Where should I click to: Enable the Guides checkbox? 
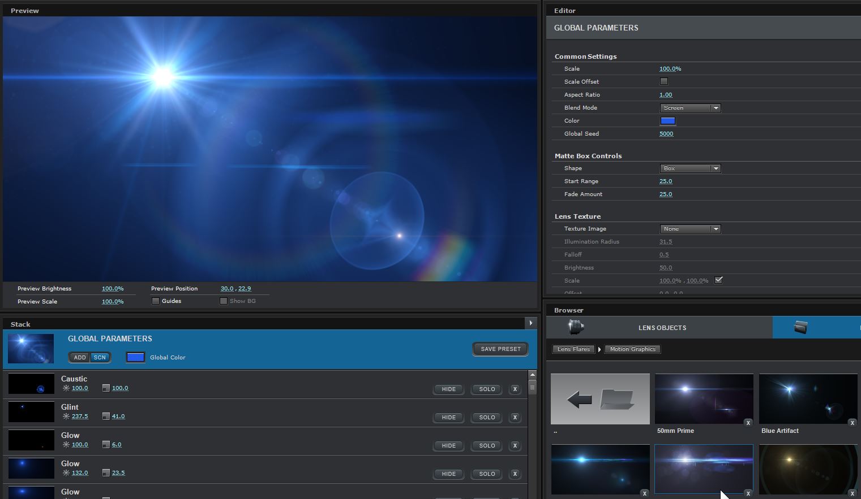click(156, 301)
